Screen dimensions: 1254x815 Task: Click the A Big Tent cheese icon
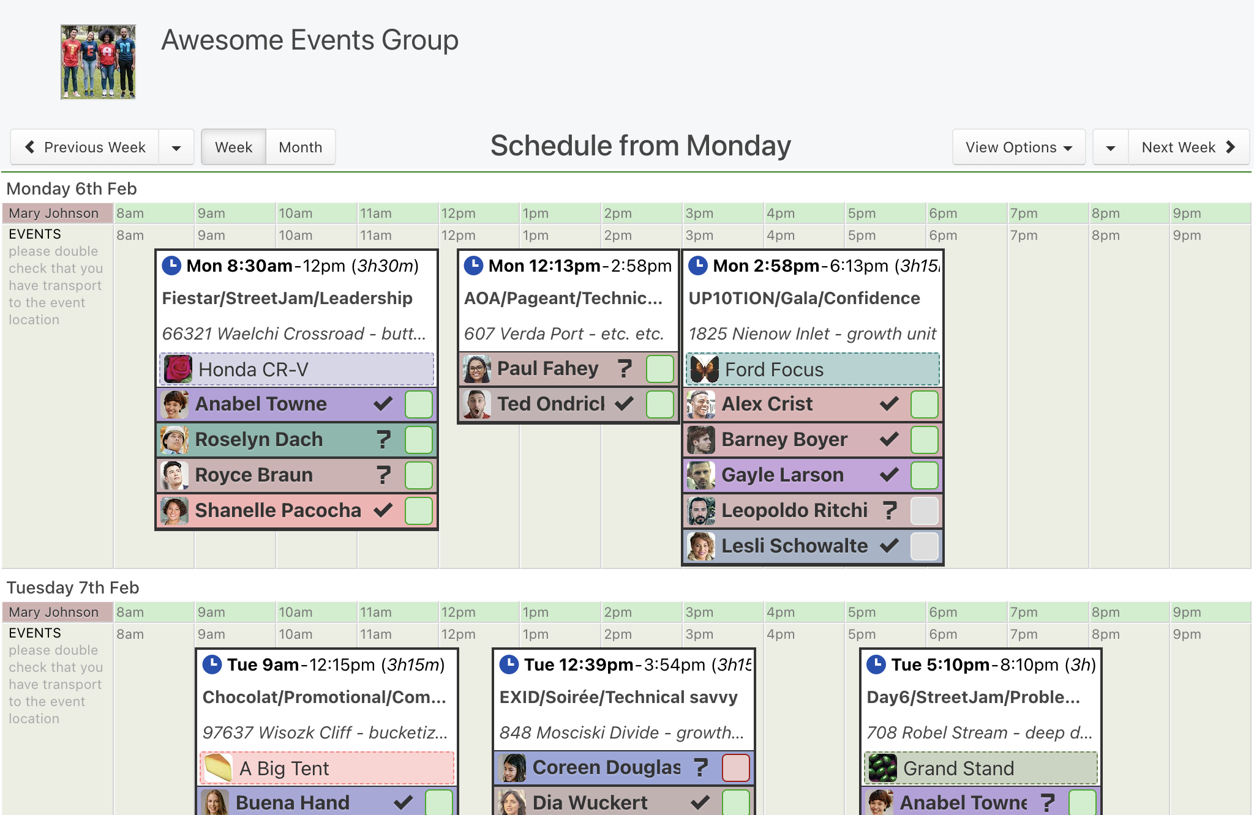(x=219, y=768)
